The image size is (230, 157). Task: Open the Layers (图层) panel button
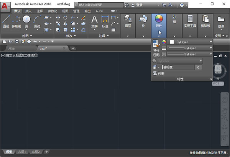128,21
